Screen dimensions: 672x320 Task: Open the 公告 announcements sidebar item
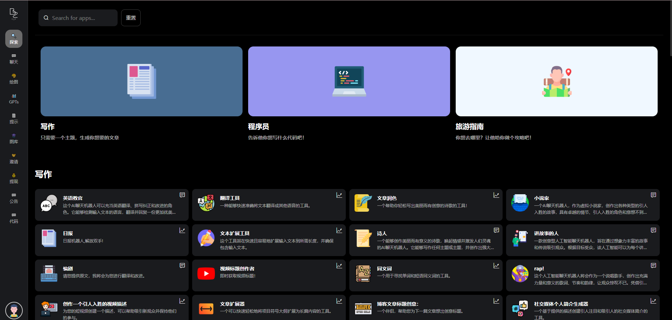coord(14,198)
